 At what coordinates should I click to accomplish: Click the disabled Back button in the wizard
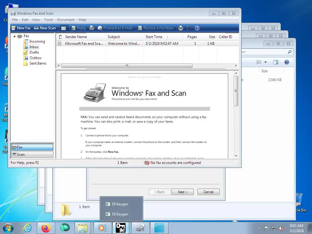160,192
